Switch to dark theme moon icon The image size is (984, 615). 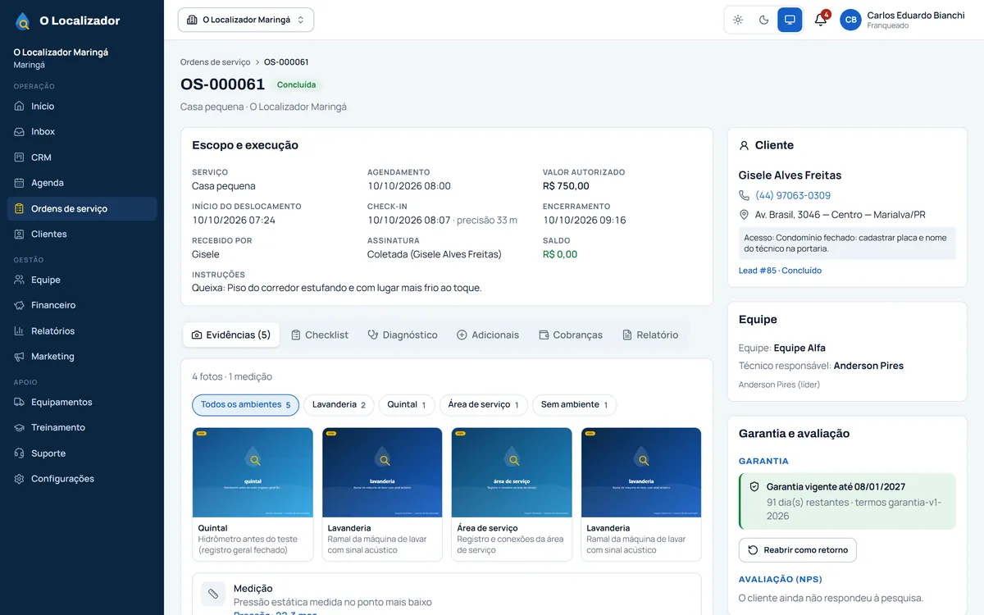point(764,20)
